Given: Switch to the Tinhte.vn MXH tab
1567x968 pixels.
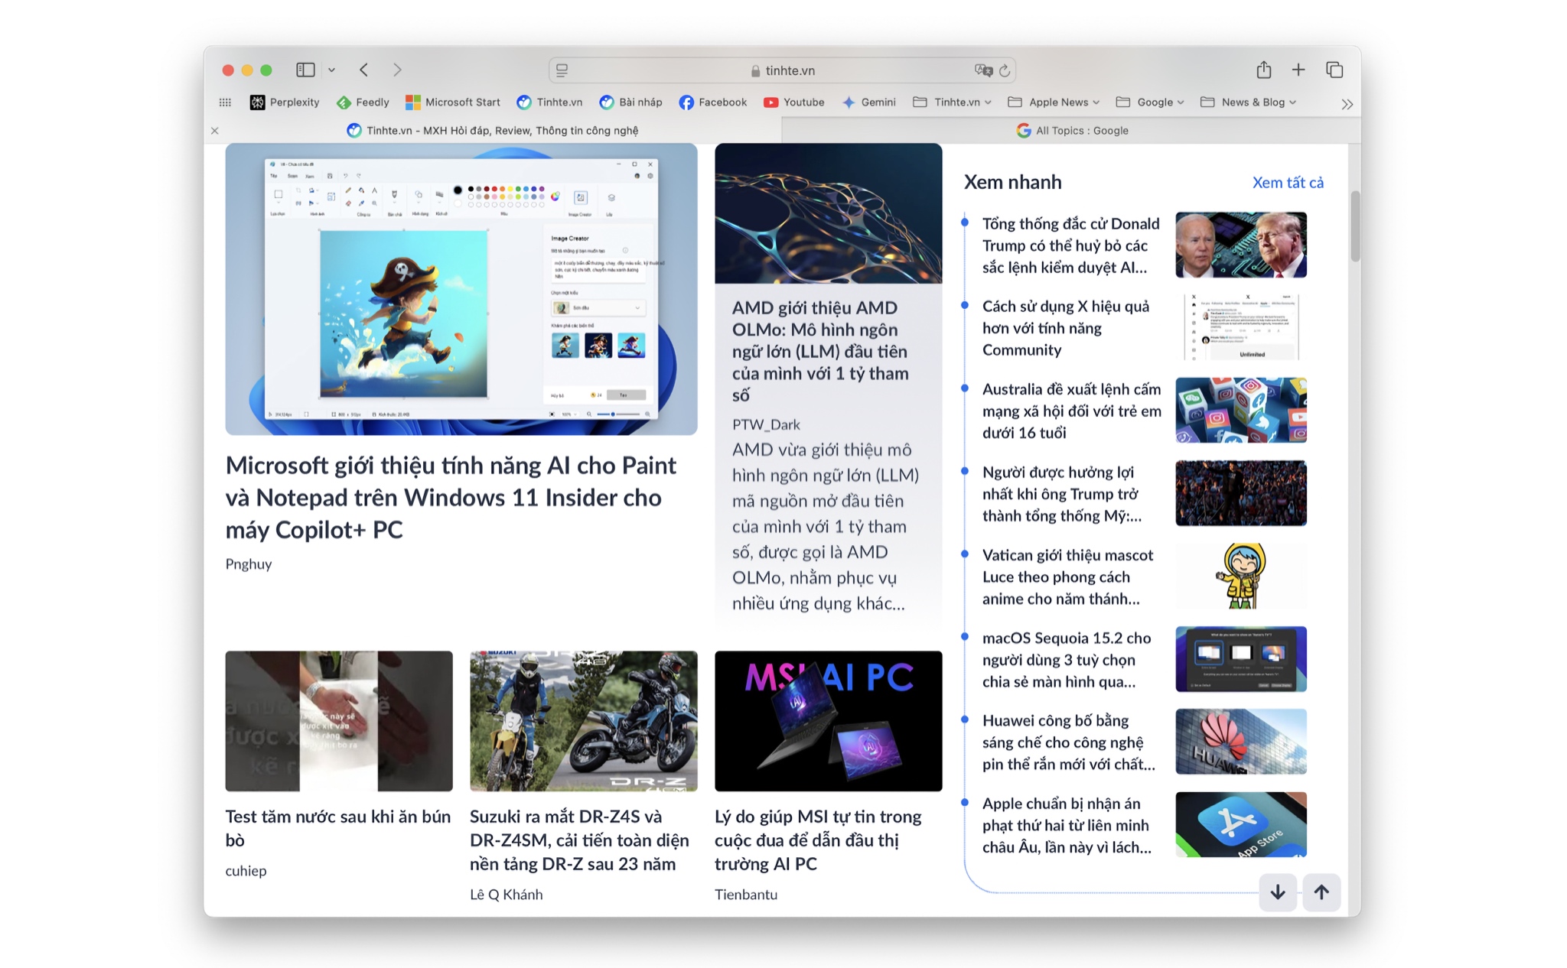Looking at the screenshot, I should point(493,131).
